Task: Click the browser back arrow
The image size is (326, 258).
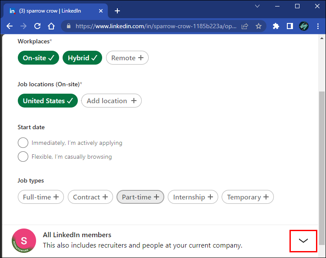Action: [x=10, y=26]
